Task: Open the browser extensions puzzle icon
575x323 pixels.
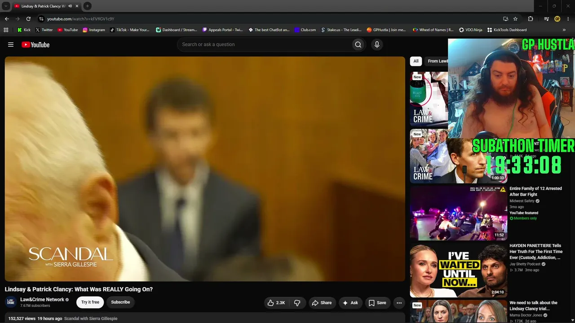Action: [x=531, y=19]
